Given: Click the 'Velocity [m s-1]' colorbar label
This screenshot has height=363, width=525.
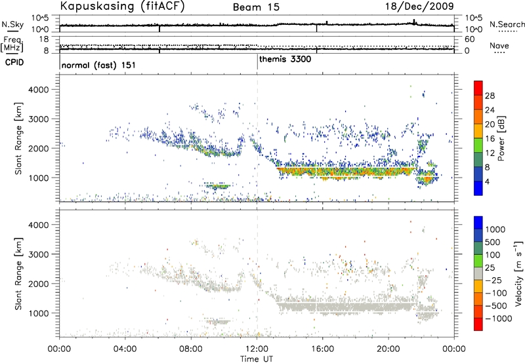Looking at the screenshot, I should pos(518,273).
